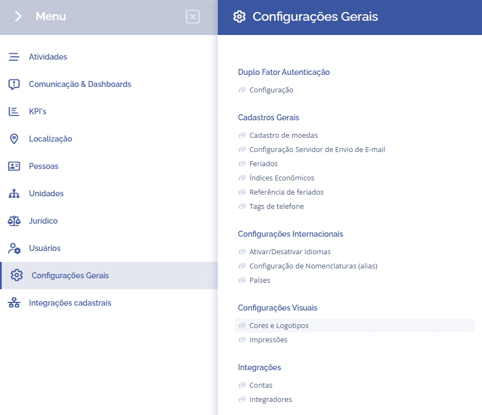The width and height of the screenshot is (482, 415).
Task: Open Integrações cadastrais menu item
Action: click(70, 303)
